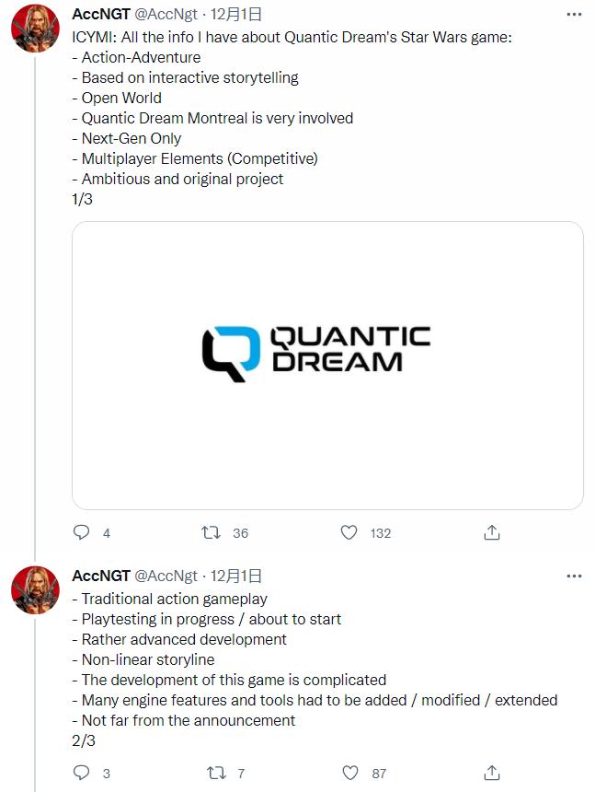Like the first tweet with 132 likes
Viewport: 595px width, 792px height.
(349, 532)
